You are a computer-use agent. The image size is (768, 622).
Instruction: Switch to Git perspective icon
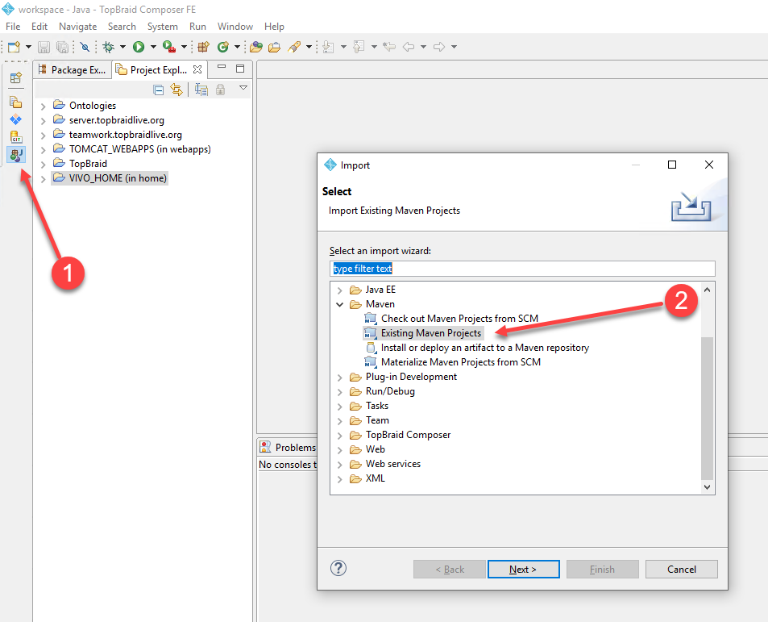pos(16,137)
